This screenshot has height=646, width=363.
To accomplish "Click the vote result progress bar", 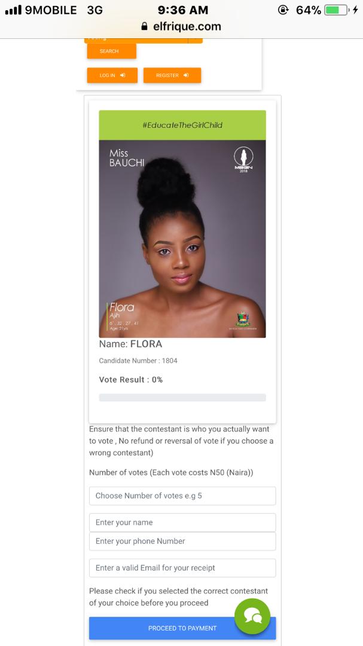I will click(182, 398).
